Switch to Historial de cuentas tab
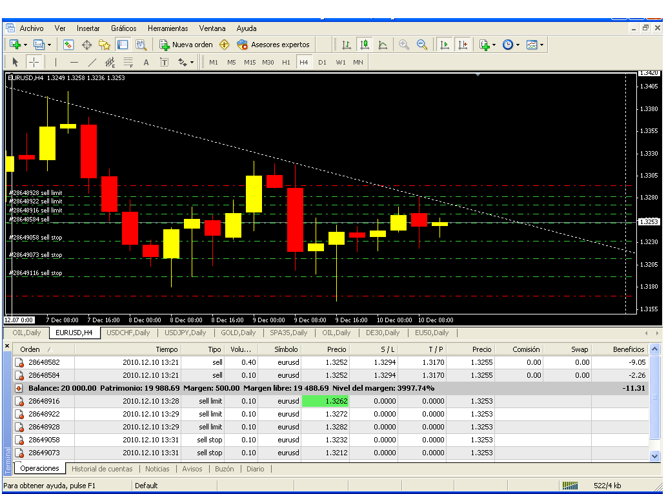The height and width of the screenshot is (494, 666). 102,469
